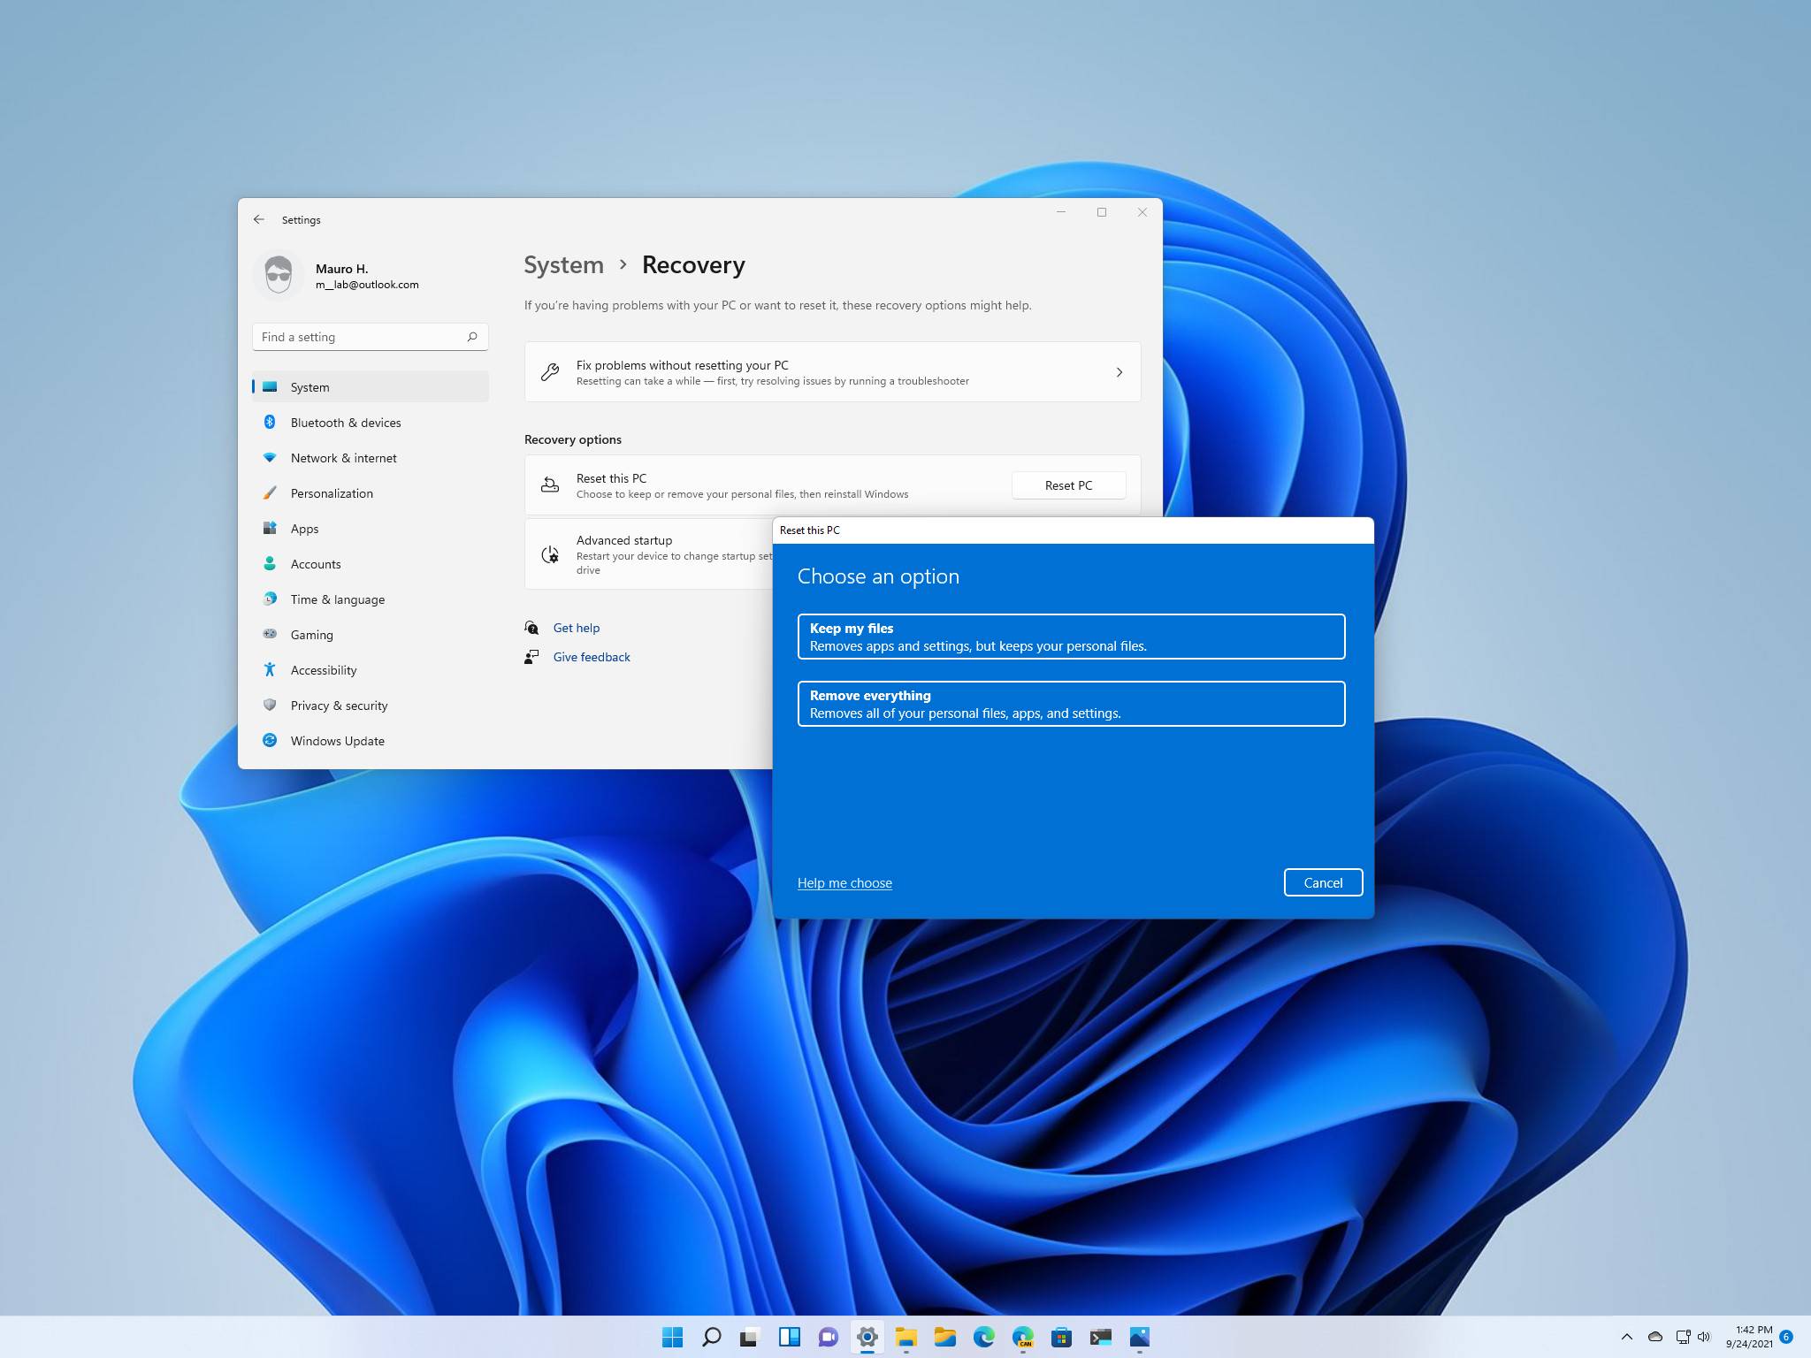Click the Reset this PC circular-arrow icon
The height and width of the screenshot is (1358, 1811).
(x=550, y=484)
